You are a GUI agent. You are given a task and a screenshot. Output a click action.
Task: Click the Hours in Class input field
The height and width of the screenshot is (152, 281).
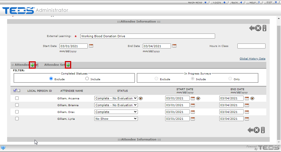[x=251, y=46]
